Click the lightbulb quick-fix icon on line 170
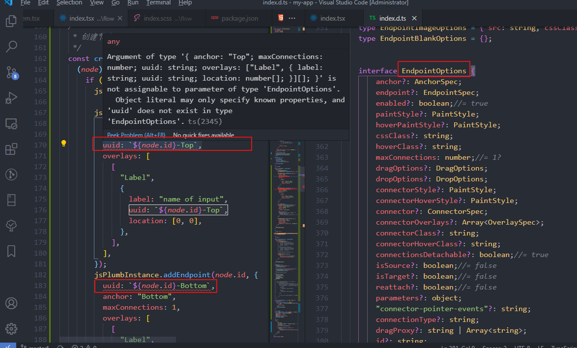577x348 pixels. coord(64,144)
